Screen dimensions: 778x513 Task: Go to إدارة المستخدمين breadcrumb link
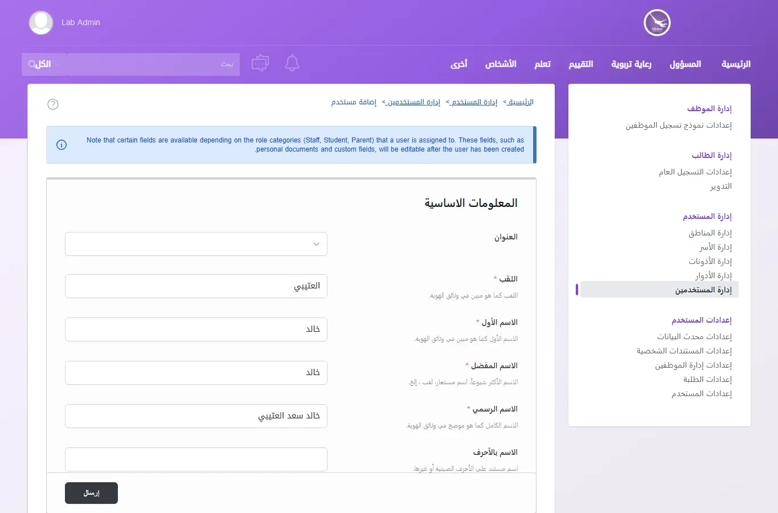click(x=414, y=102)
